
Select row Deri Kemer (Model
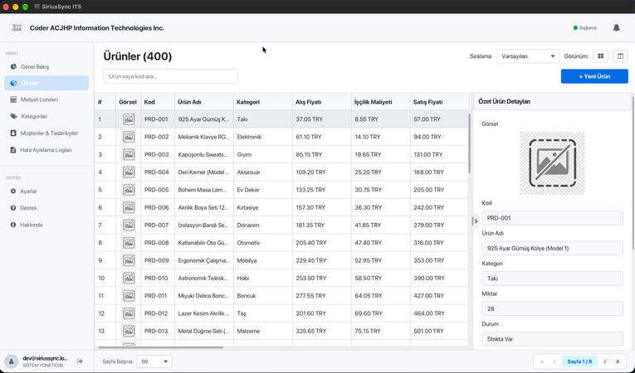281,172
